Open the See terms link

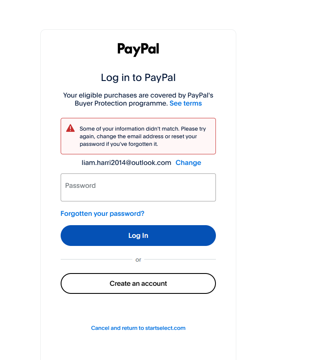tap(185, 103)
